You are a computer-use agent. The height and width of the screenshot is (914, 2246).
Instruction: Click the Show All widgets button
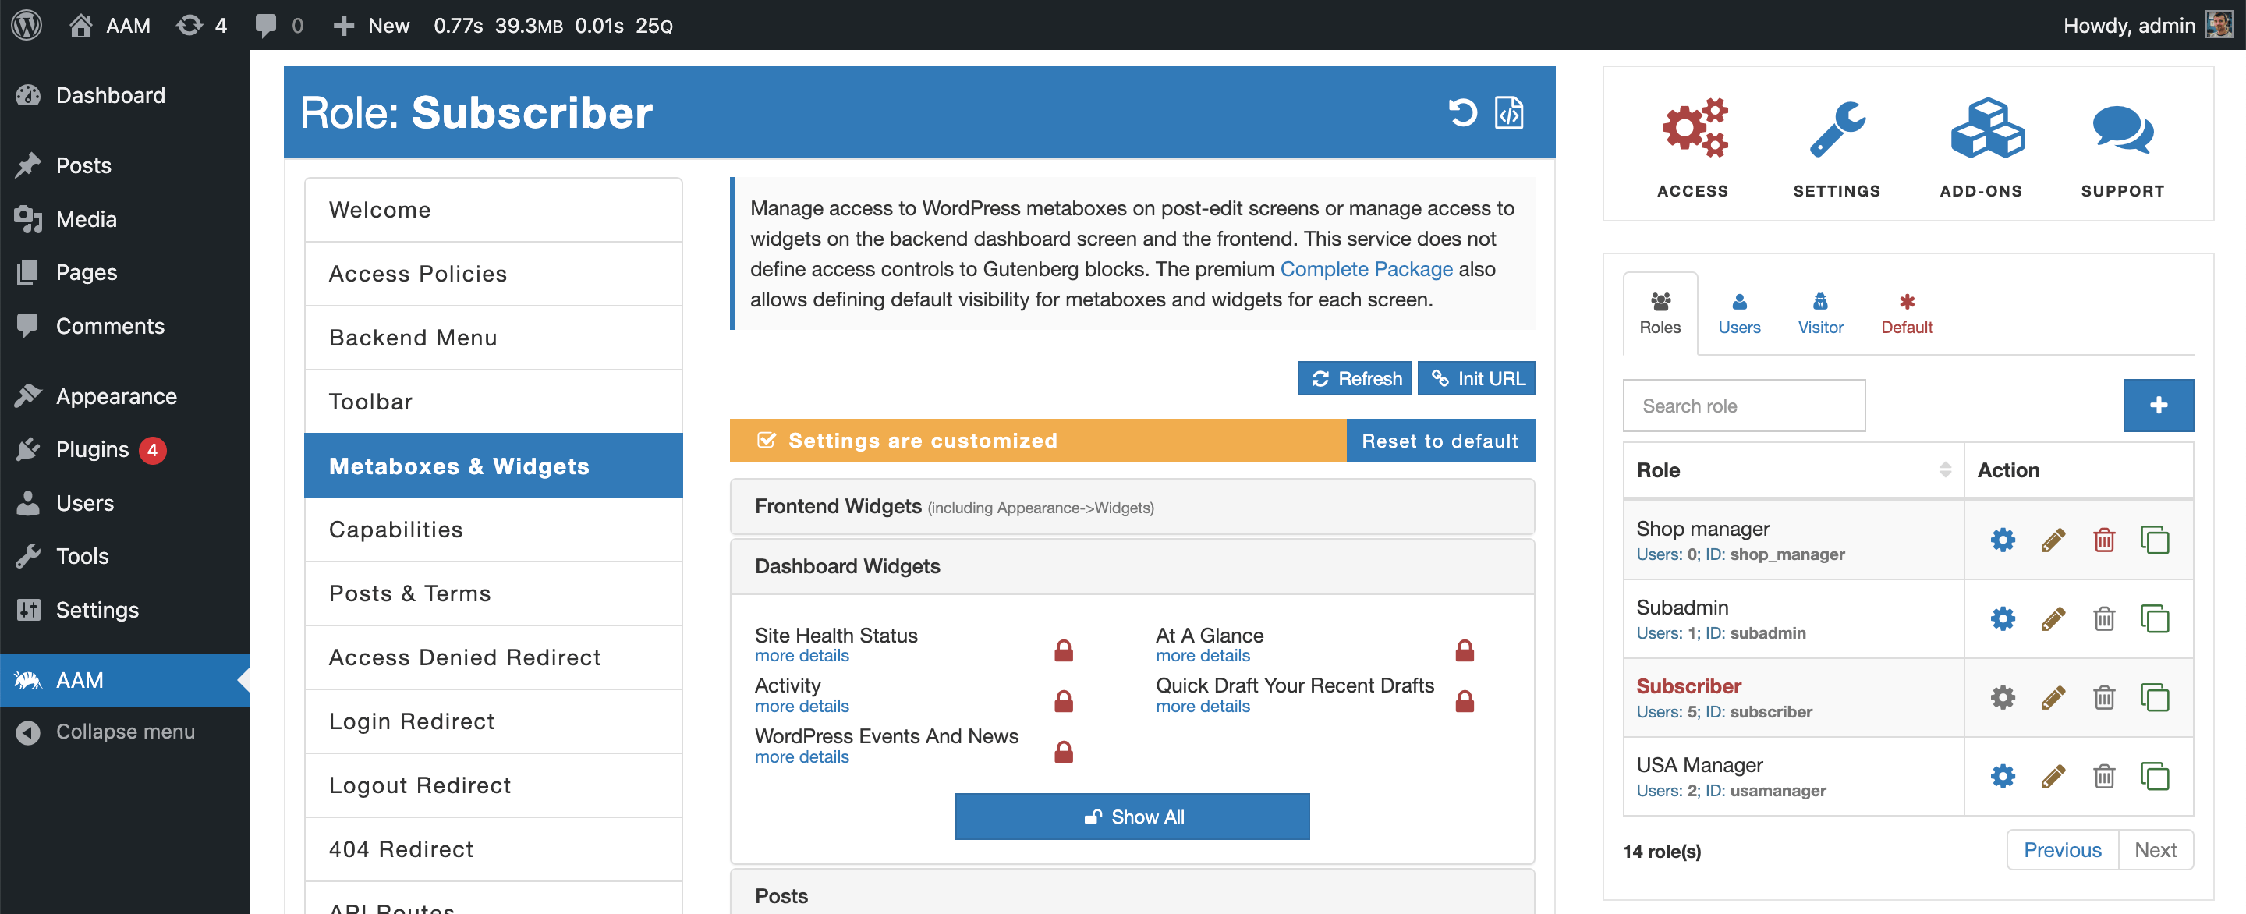click(x=1133, y=815)
